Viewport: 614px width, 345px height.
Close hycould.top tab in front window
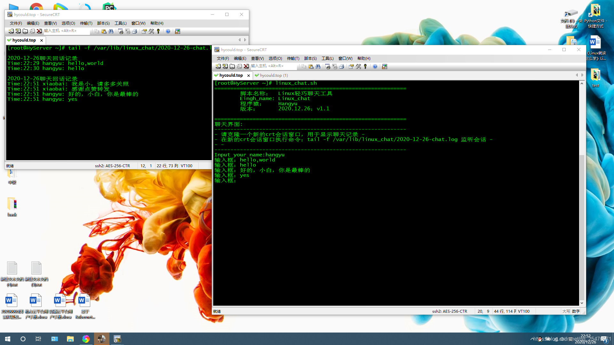coord(249,75)
